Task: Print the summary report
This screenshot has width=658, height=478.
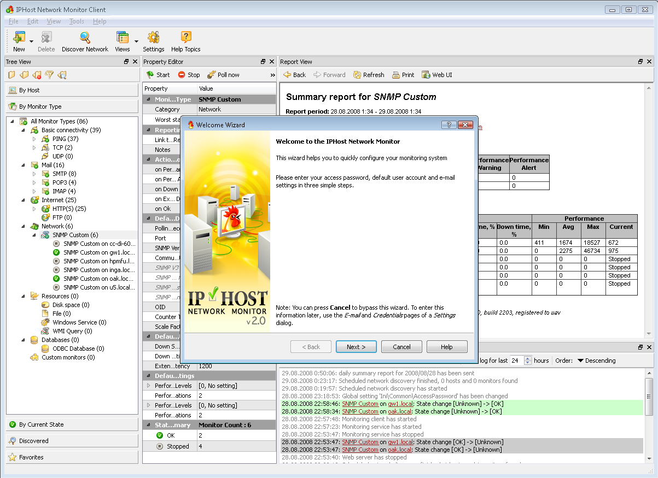Action: [403, 75]
